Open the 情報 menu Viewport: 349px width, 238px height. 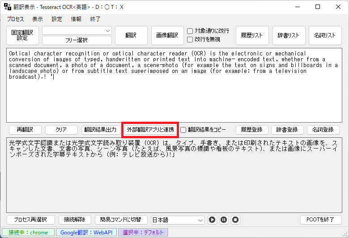pyautogui.click(x=76, y=19)
